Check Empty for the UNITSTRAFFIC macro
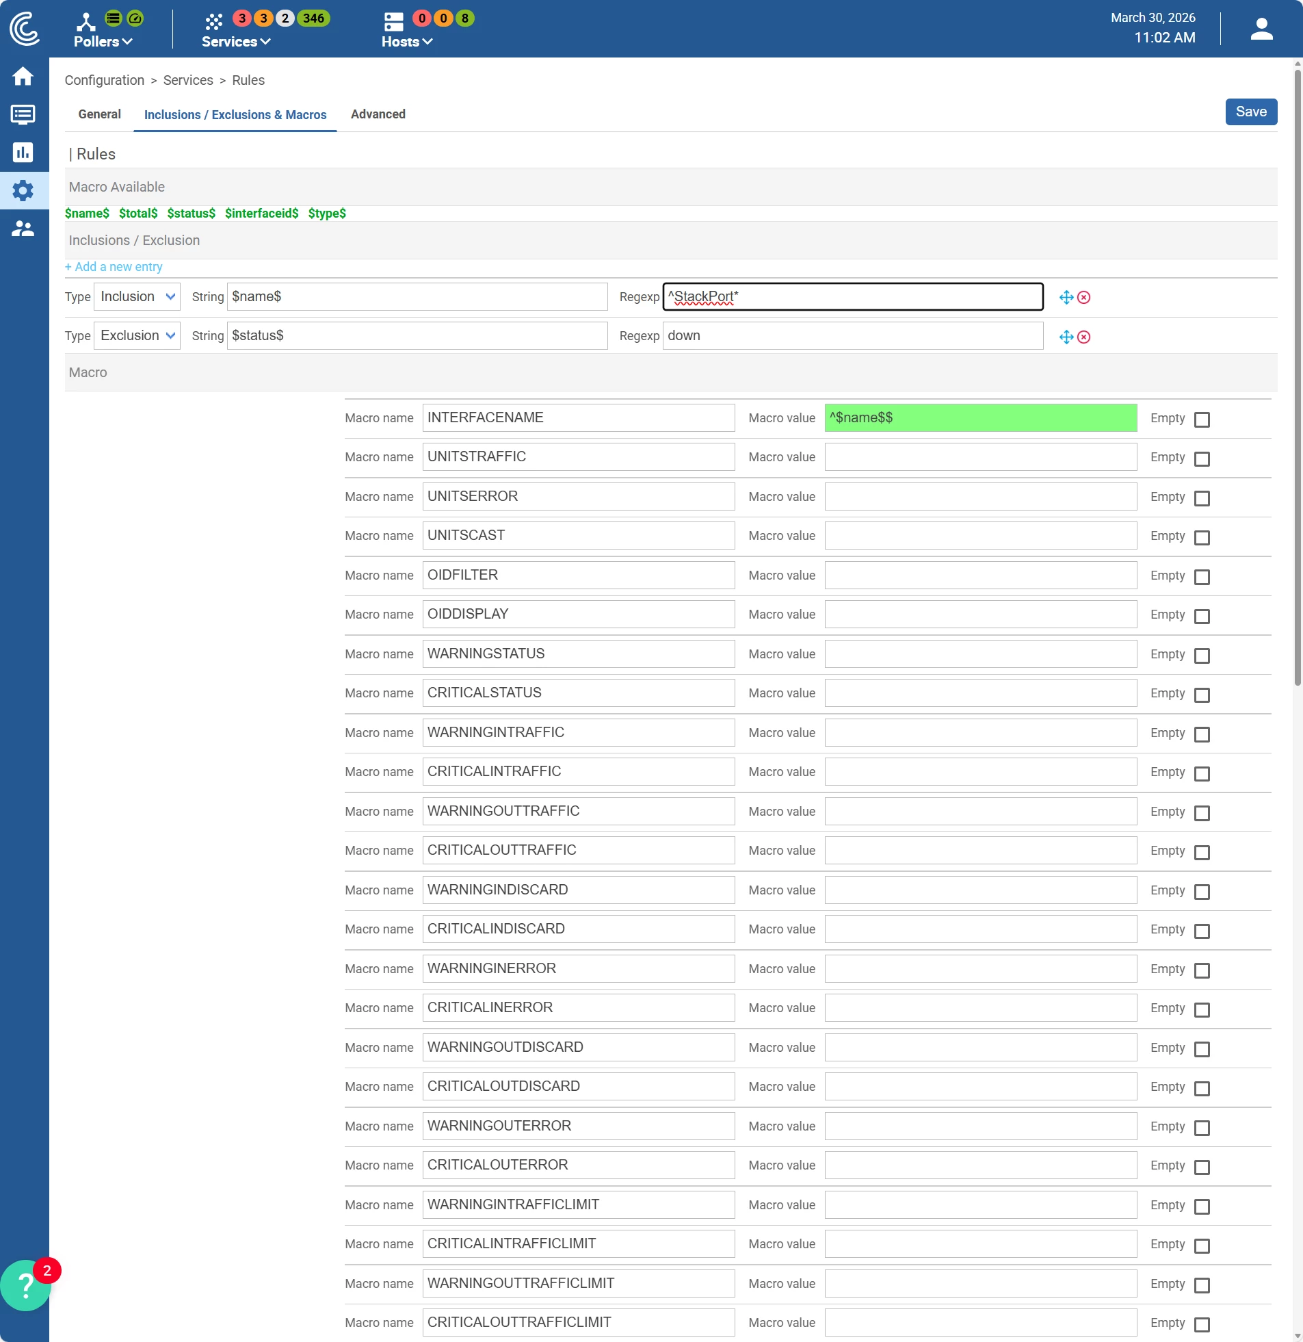Screen dimensions: 1303x1342 (x=1202, y=459)
